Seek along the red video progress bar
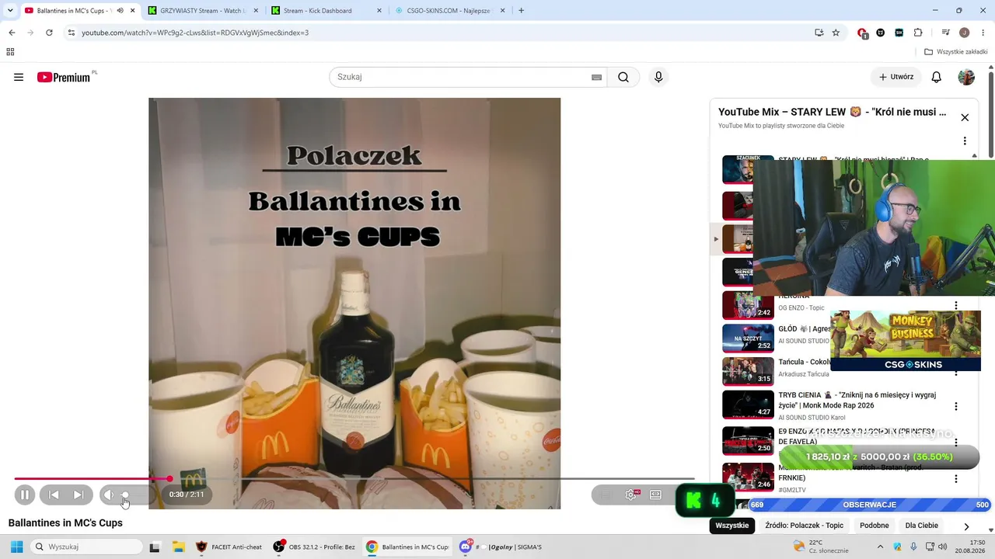Screen dimensions: 995x559 coord(354,479)
